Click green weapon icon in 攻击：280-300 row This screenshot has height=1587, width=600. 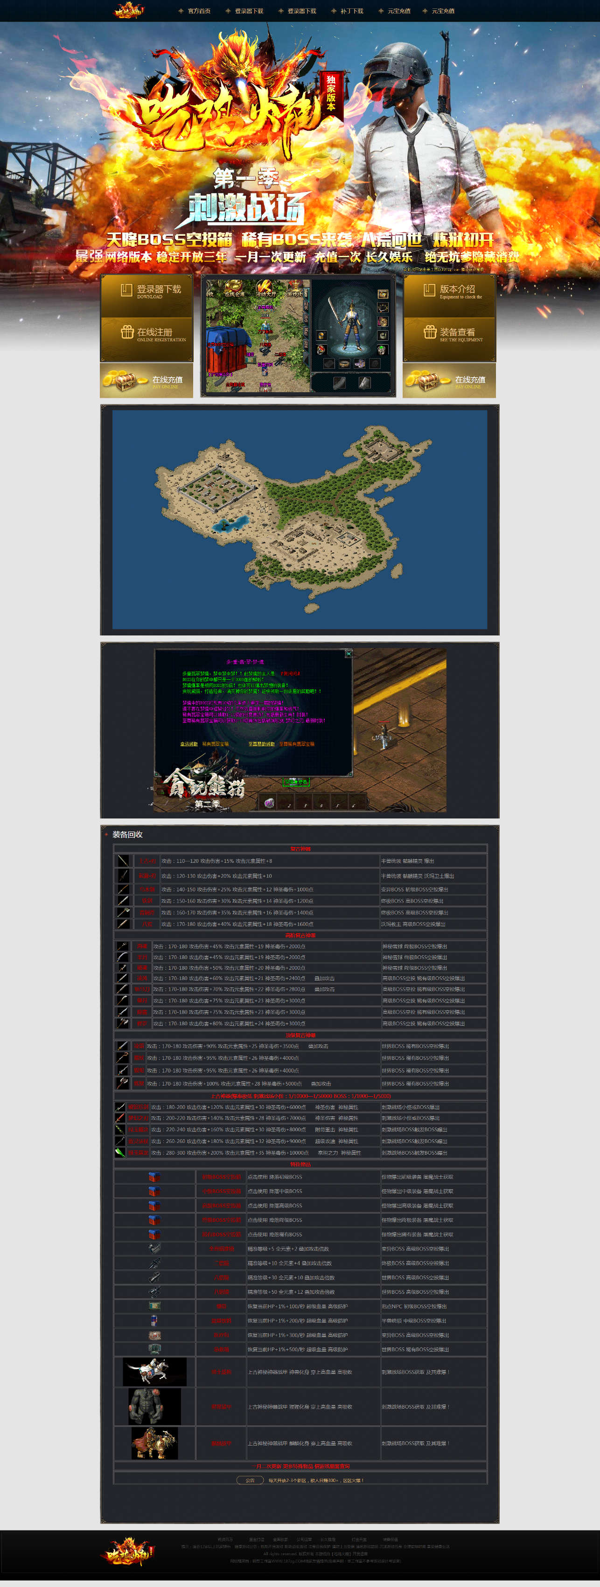click(120, 1152)
